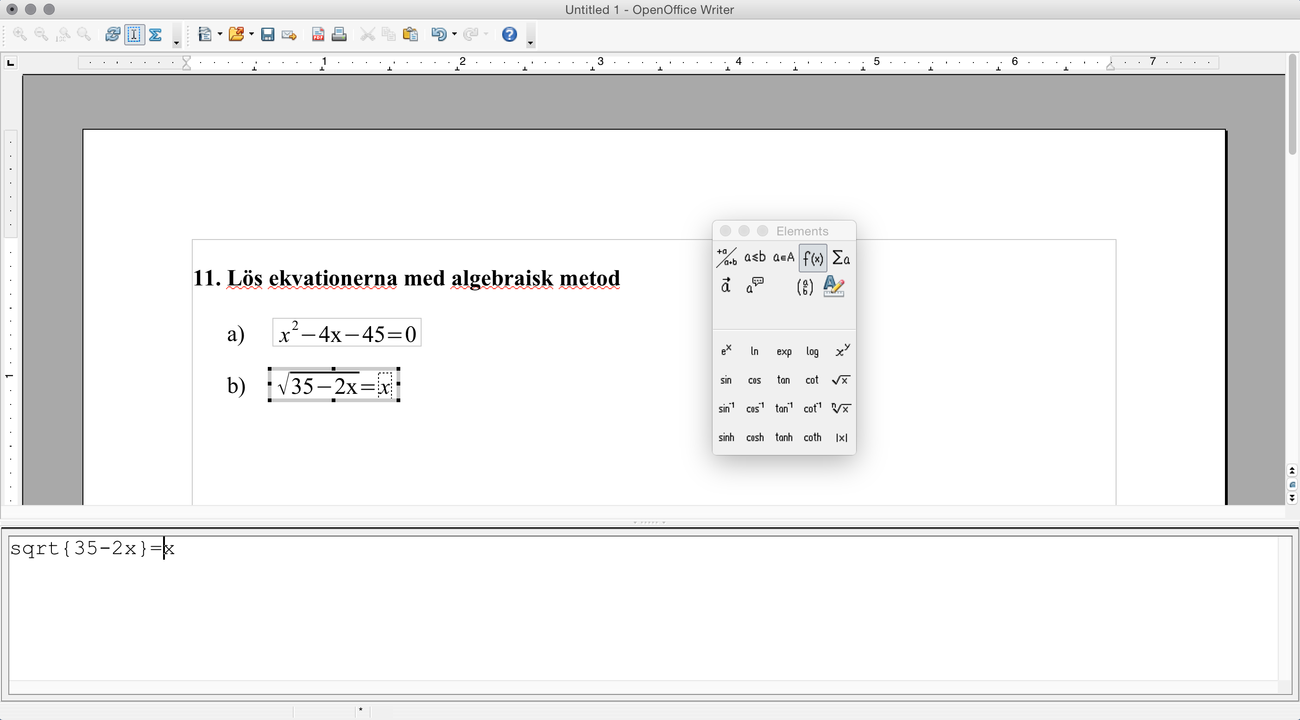Select the nth root ∜x icon
The width and height of the screenshot is (1300, 720).
point(840,408)
